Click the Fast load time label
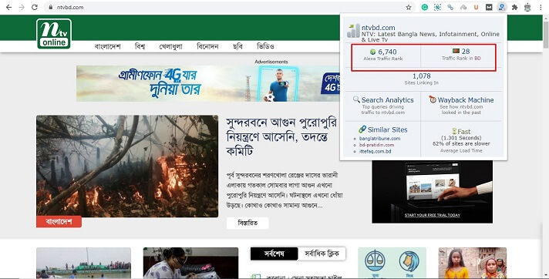The height and width of the screenshot is (279, 549). tap(464, 132)
